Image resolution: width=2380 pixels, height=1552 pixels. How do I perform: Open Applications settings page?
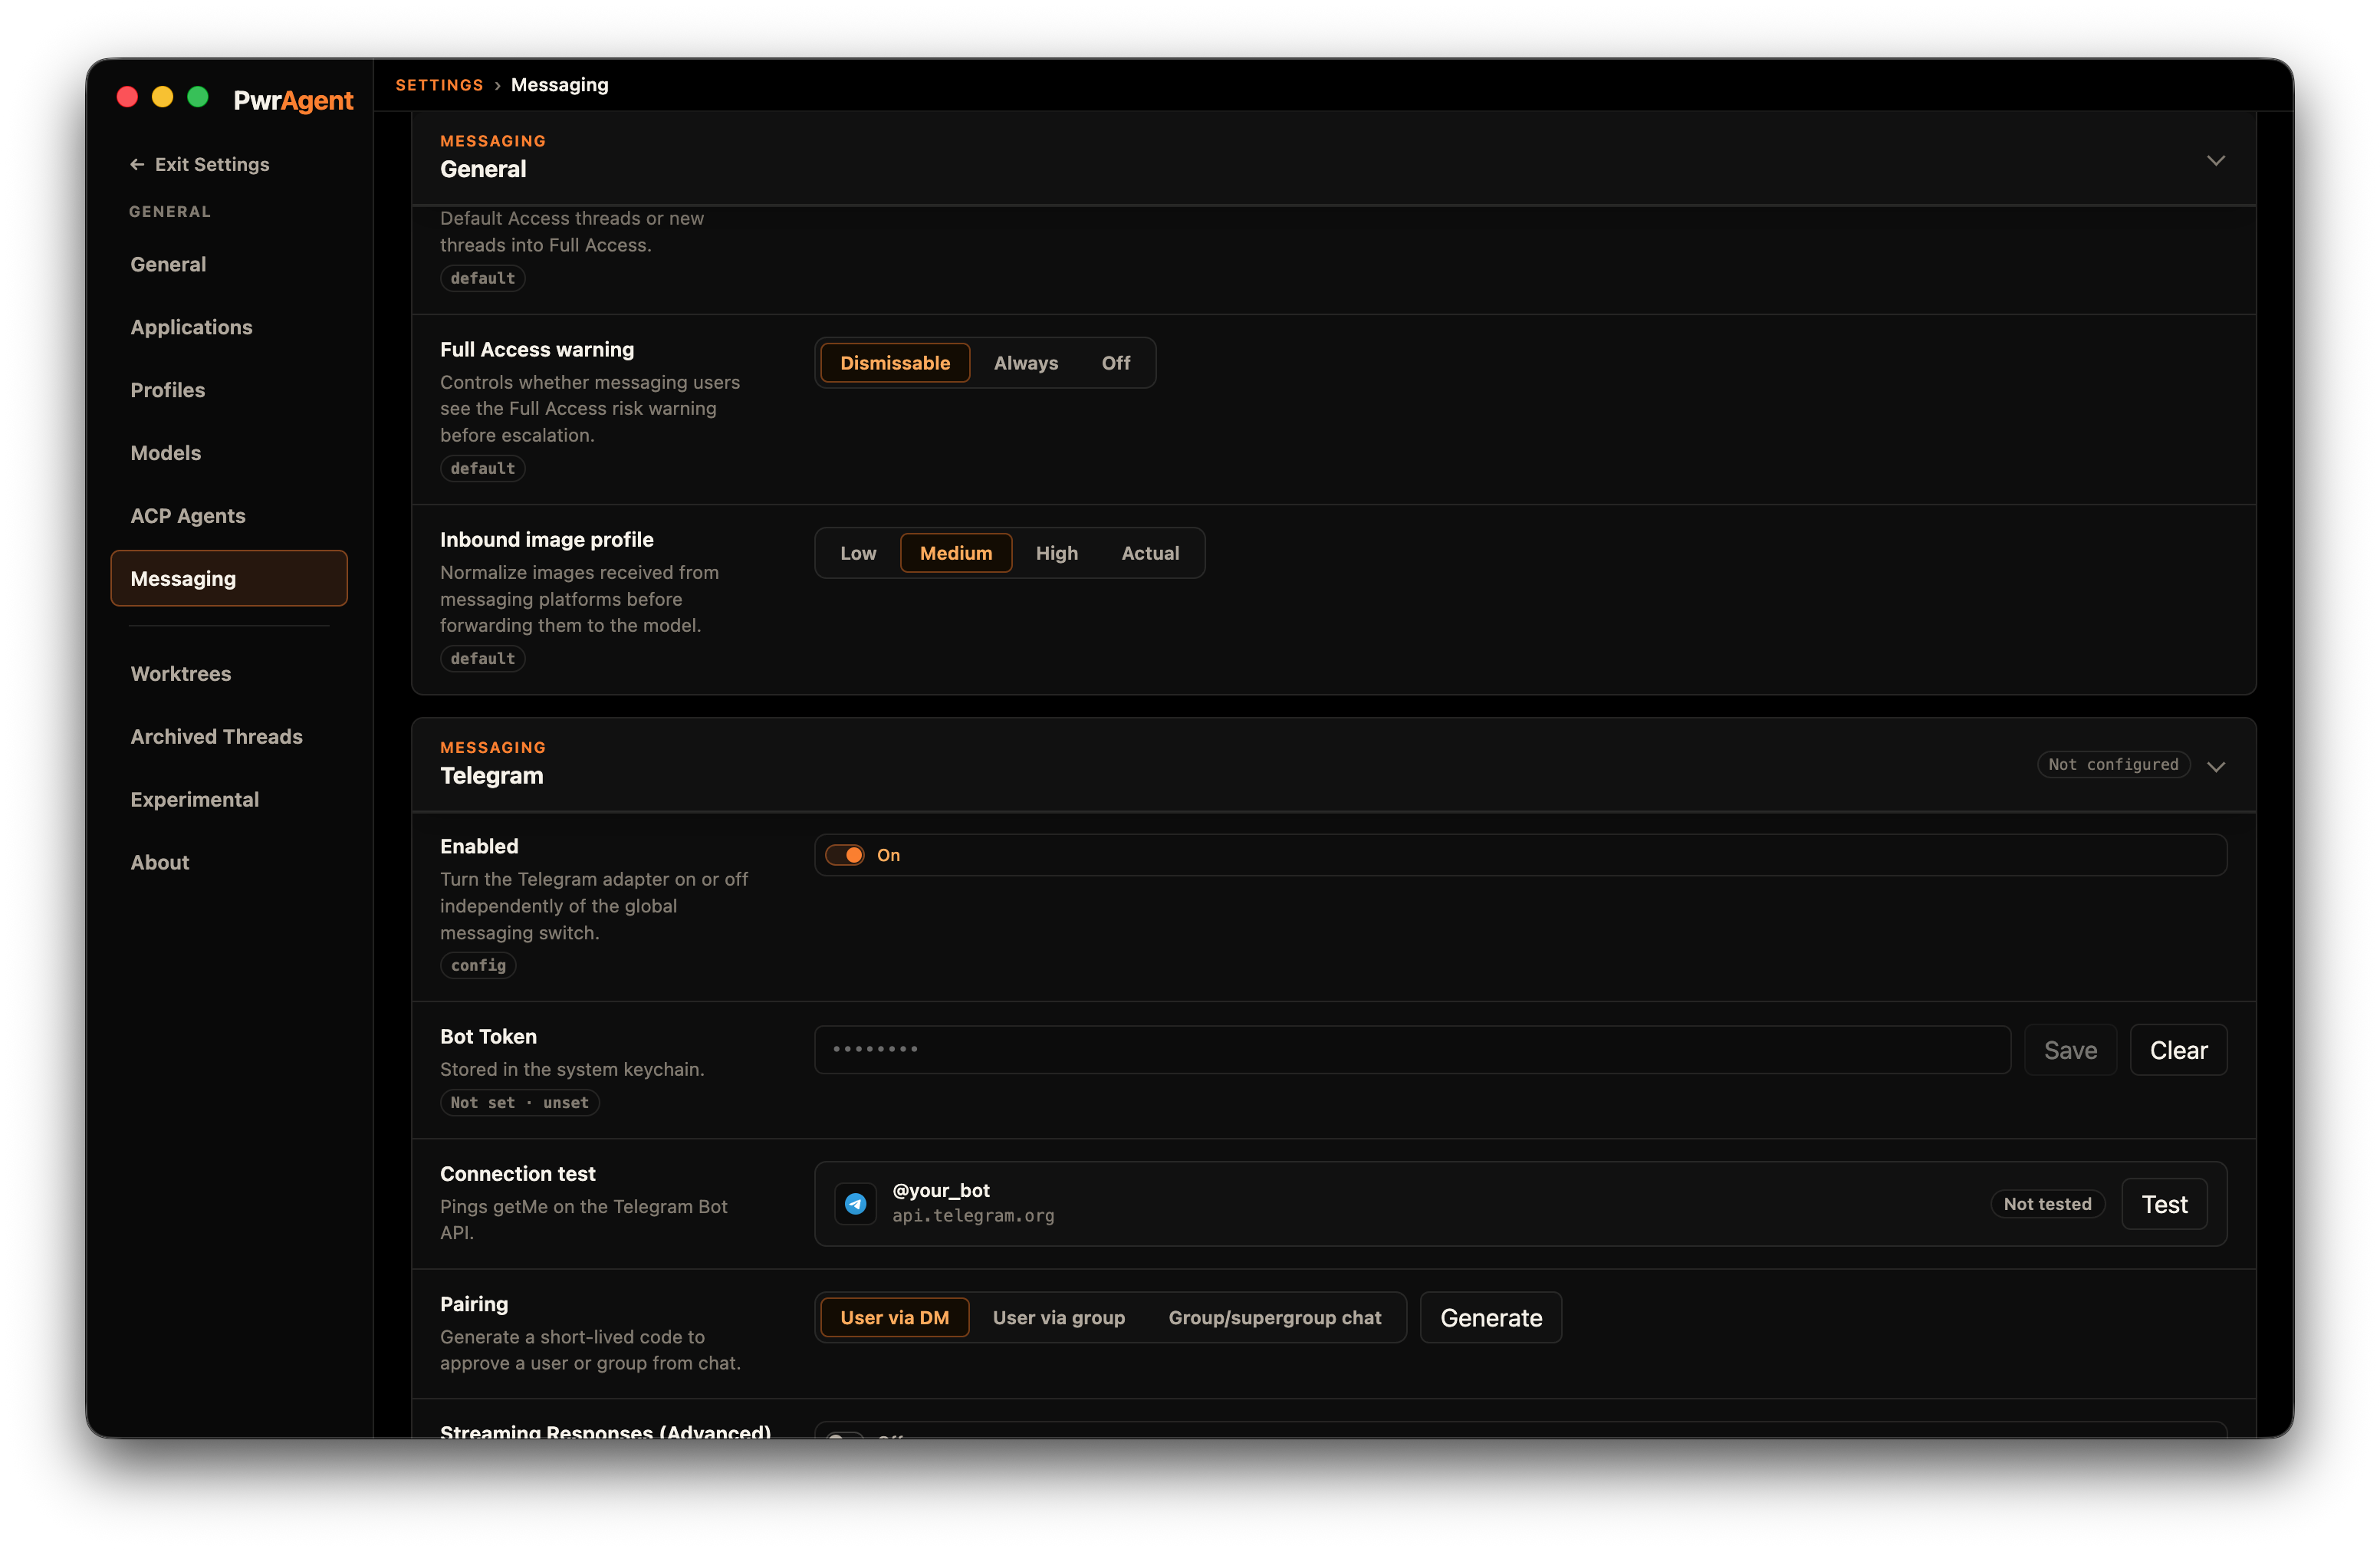click(x=229, y=327)
